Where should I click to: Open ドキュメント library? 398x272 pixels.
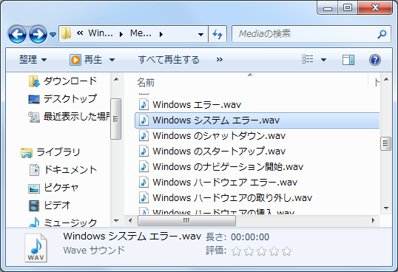click(70, 170)
